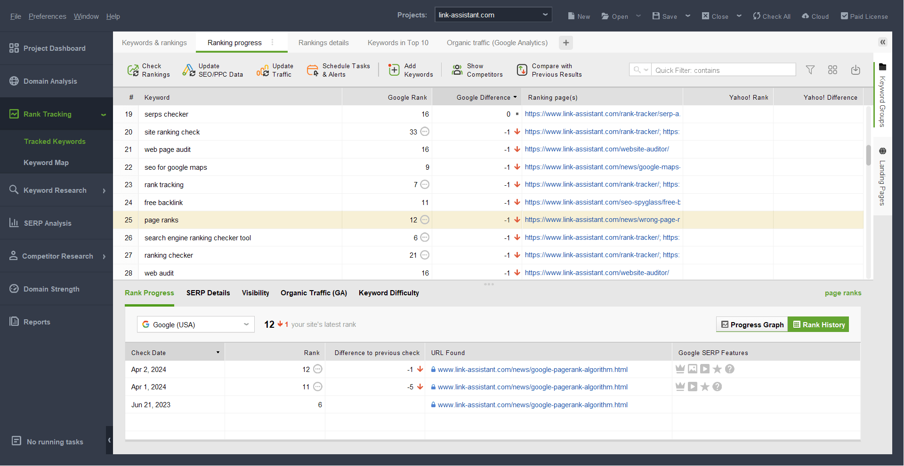Switch to the Rankings details tab
Viewport: 904px width, 466px height.
323,43
